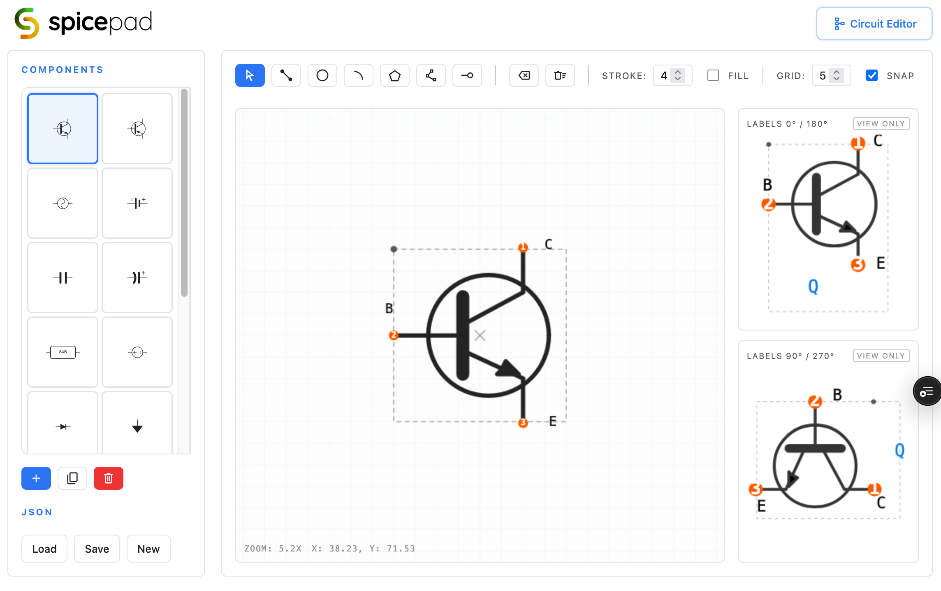Delete the selected component with trash button
The image size is (941, 591).
109,478
